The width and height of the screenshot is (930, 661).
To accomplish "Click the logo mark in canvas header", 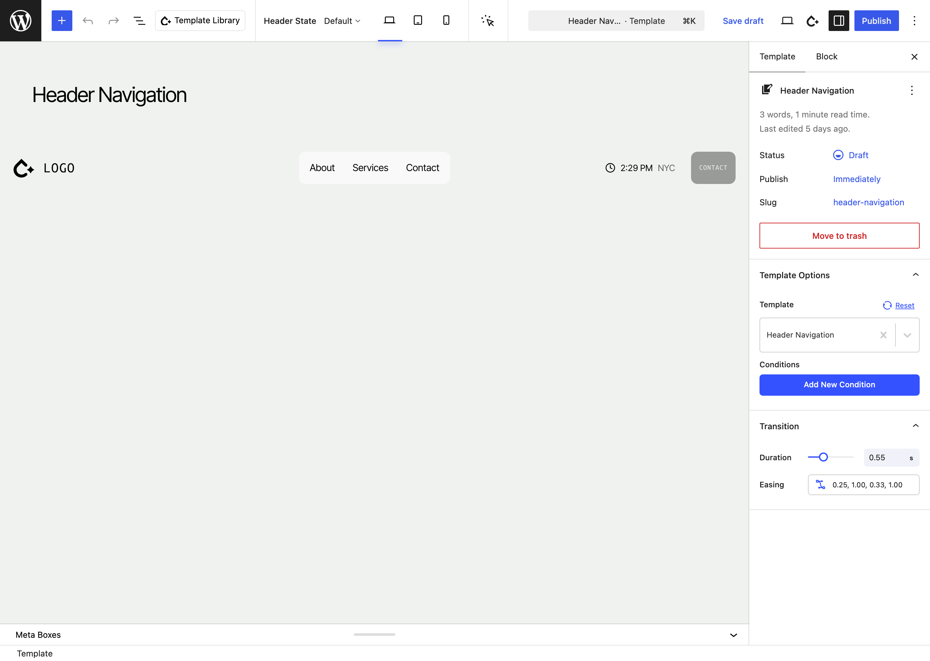I will 24,168.
